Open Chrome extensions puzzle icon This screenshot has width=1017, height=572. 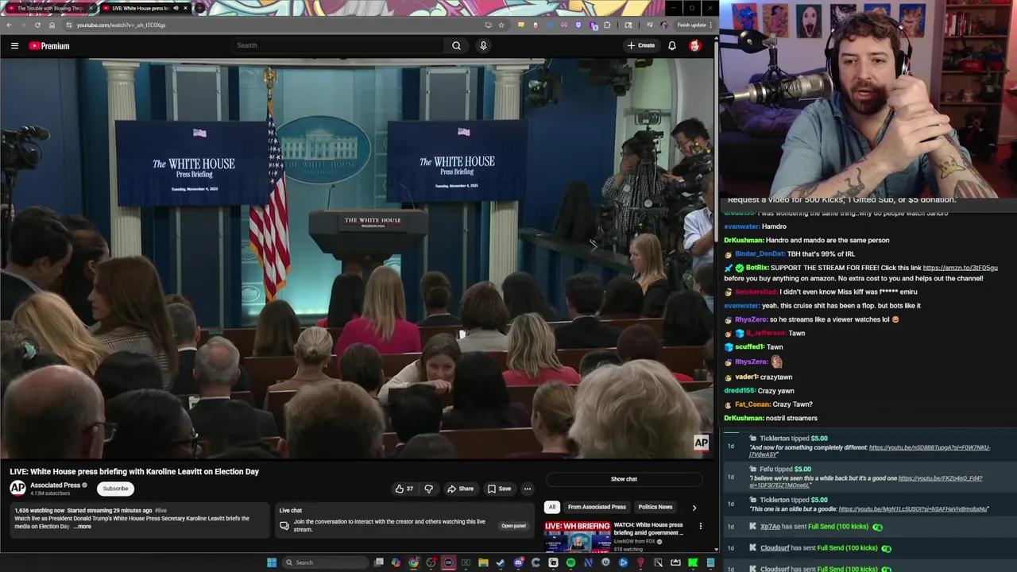(607, 25)
